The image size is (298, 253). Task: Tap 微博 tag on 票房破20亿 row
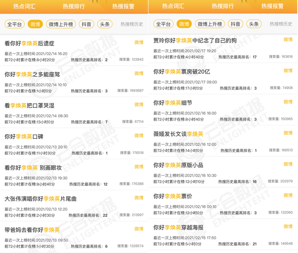click(x=288, y=70)
